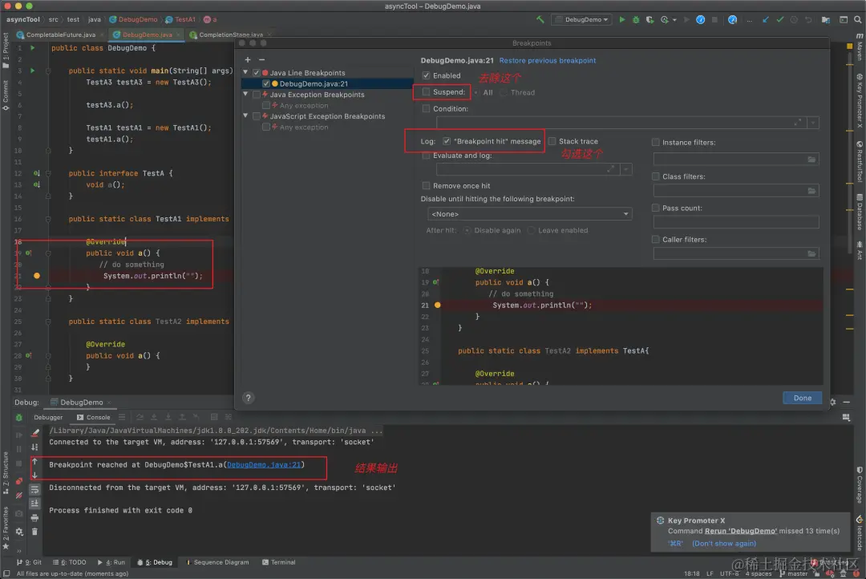Collapse the Java Line Breakpoints tree node
This screenshot has width=866, height=579.
[x=247, y=73]
